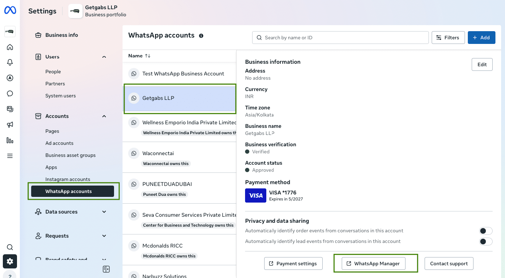Click the info icon beside WhatsApp accounts

[201, 36]
